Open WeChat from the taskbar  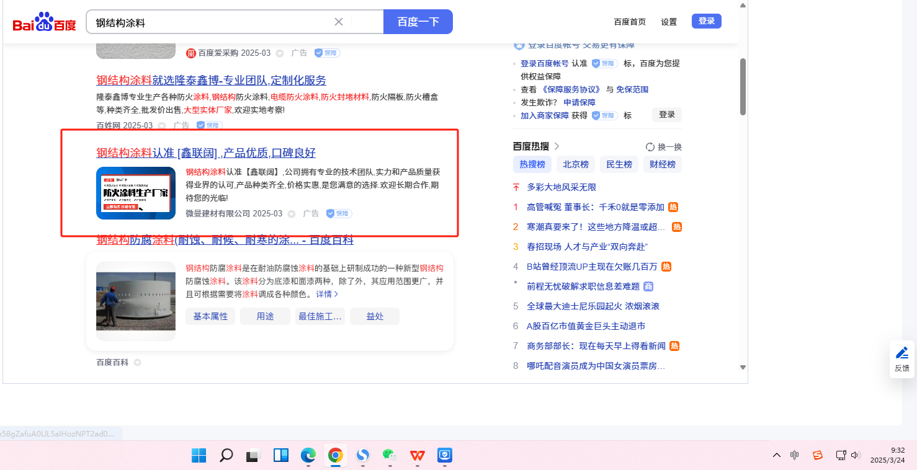389,456
